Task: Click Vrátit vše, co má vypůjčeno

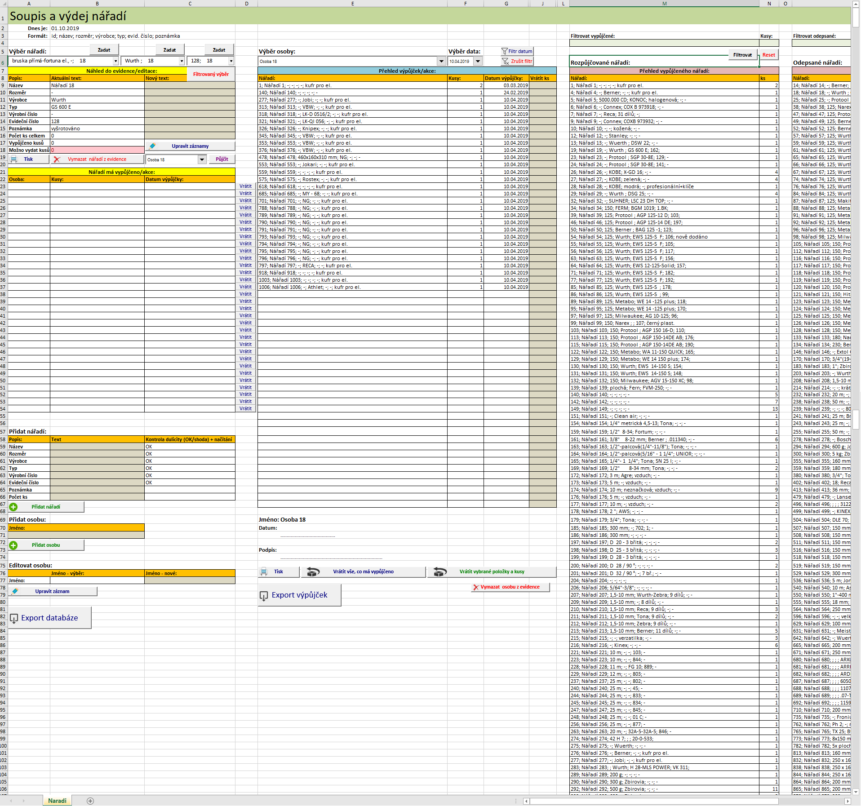Action: click(x=363, y=571)
